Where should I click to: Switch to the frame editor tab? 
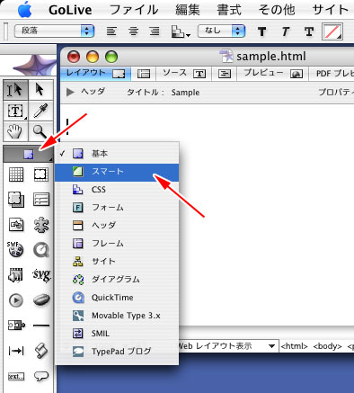point(144,74)
